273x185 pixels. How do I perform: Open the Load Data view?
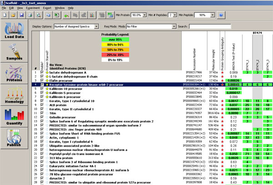tap(13, 30)
